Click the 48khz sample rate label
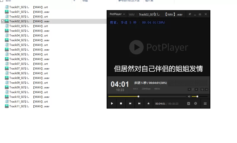 point(157,89)
